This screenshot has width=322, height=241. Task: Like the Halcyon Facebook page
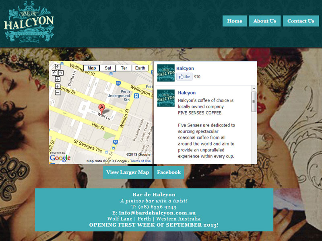coord(184,77)
